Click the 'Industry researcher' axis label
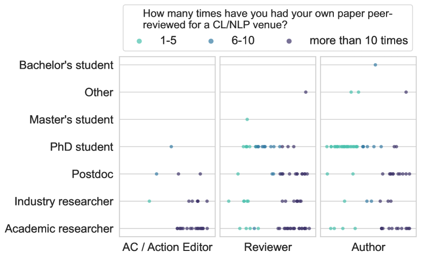This screenshot has width=421, height=258. 64,201
